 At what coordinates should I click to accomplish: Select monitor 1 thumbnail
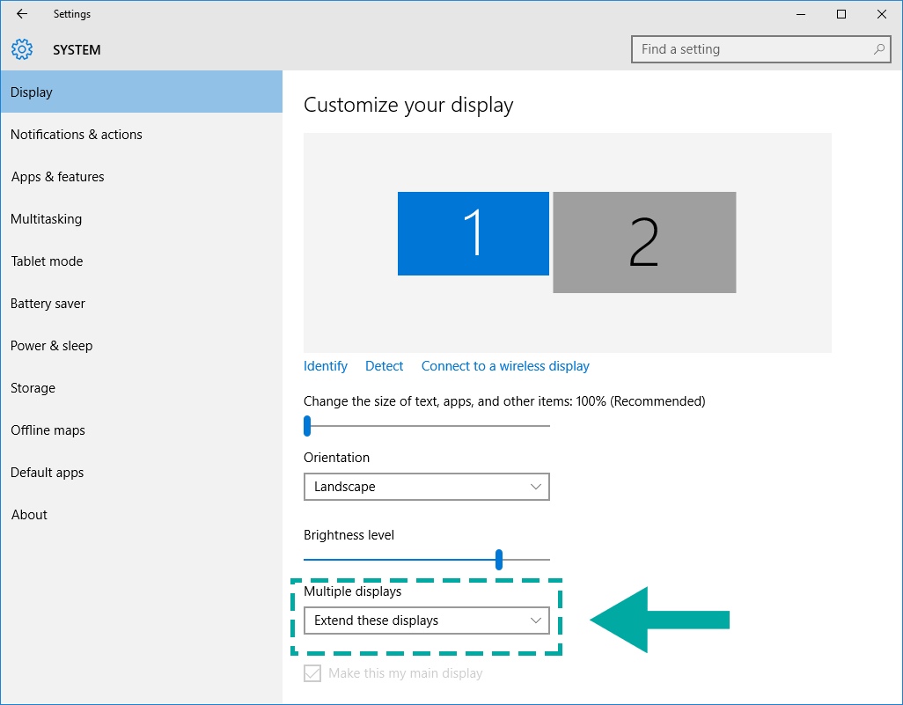click(473, 233)
